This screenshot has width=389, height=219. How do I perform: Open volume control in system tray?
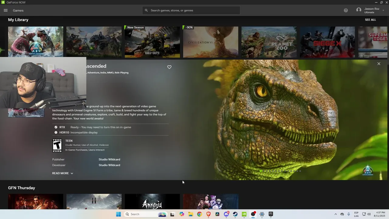pyautogui.click(x=369, y=214)
